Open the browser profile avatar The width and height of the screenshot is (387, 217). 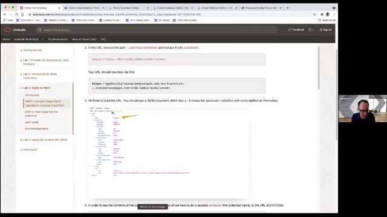328,14
